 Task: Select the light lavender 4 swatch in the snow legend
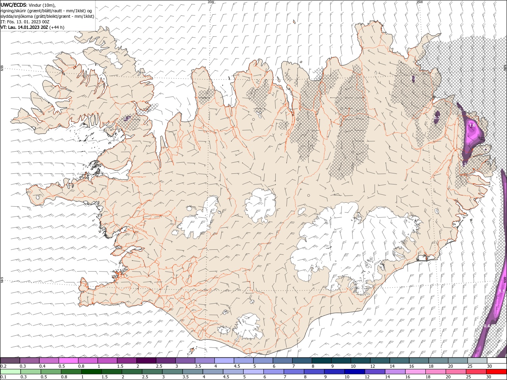coord(224,361)
